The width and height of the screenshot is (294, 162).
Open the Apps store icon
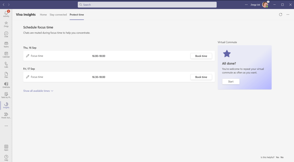(6, 148)
